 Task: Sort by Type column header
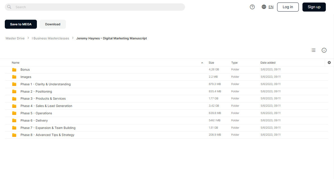click(234, 62)
